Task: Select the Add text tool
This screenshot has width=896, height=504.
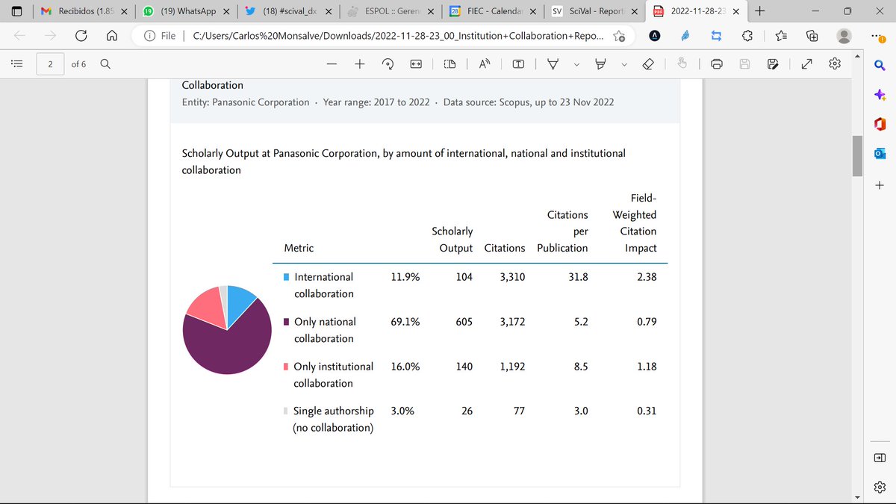Action: point(518,64)
